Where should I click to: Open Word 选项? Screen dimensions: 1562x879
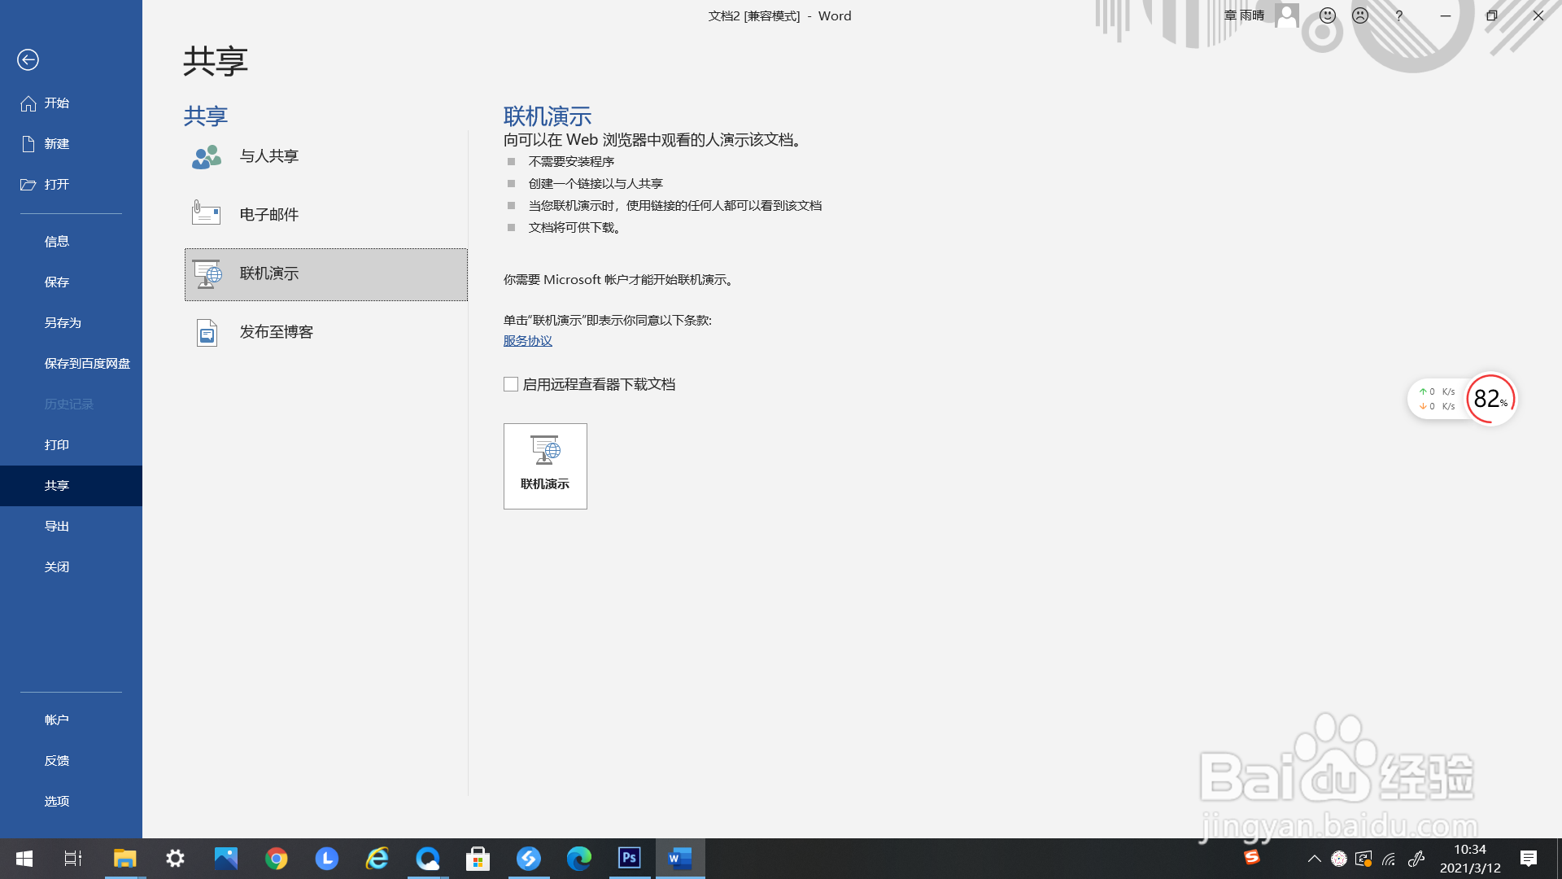coord(71,802)
